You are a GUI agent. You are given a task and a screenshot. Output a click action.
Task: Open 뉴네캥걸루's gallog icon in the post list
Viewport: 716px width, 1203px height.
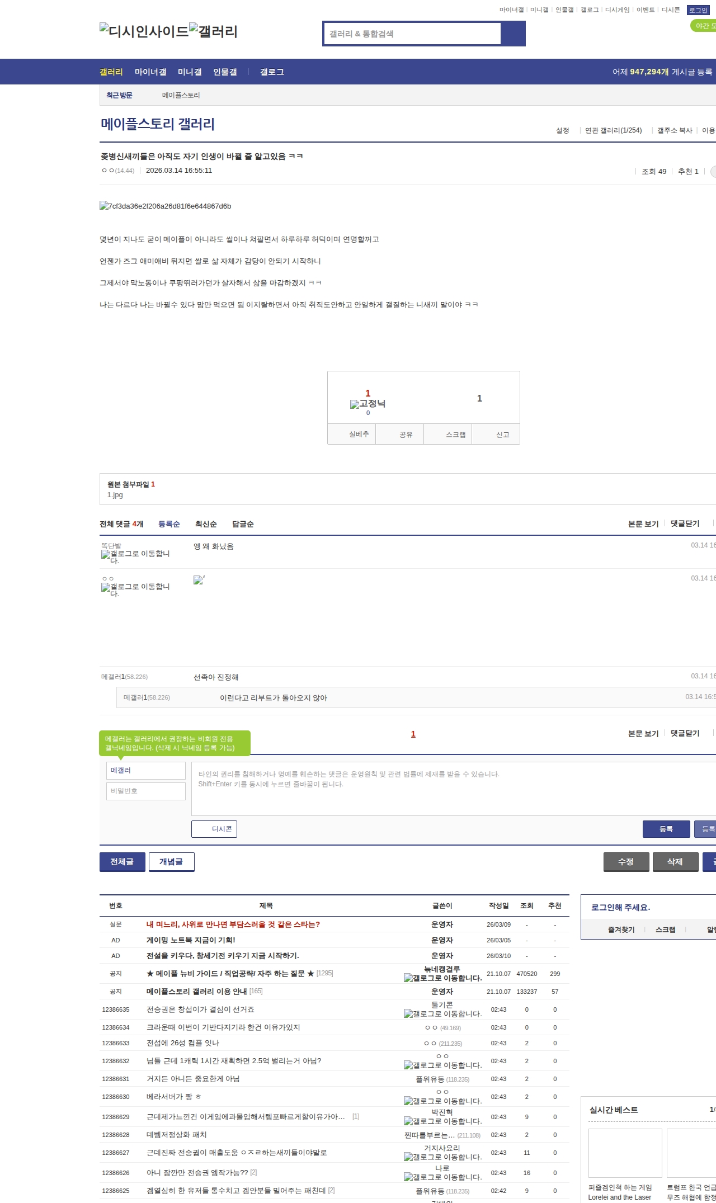tap(443, 978)
